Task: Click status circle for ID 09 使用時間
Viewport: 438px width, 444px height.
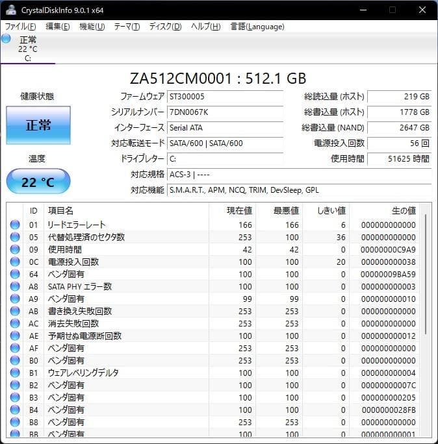Action: pos(15,249)
